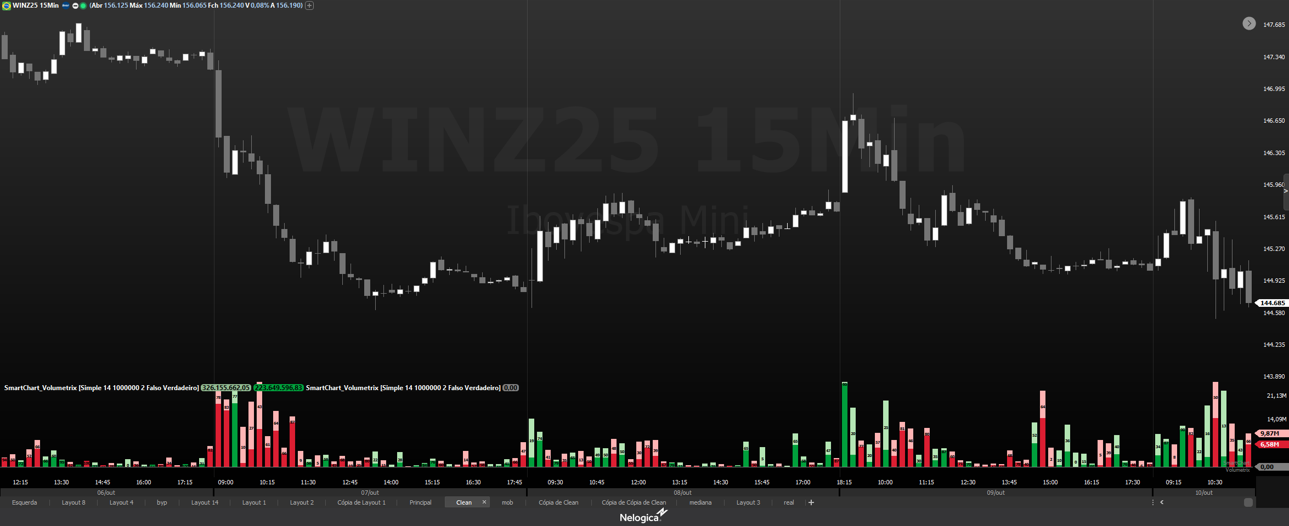Click the WINZ25 15Min asset title
1289x526 pixels.
pos(36,5)
